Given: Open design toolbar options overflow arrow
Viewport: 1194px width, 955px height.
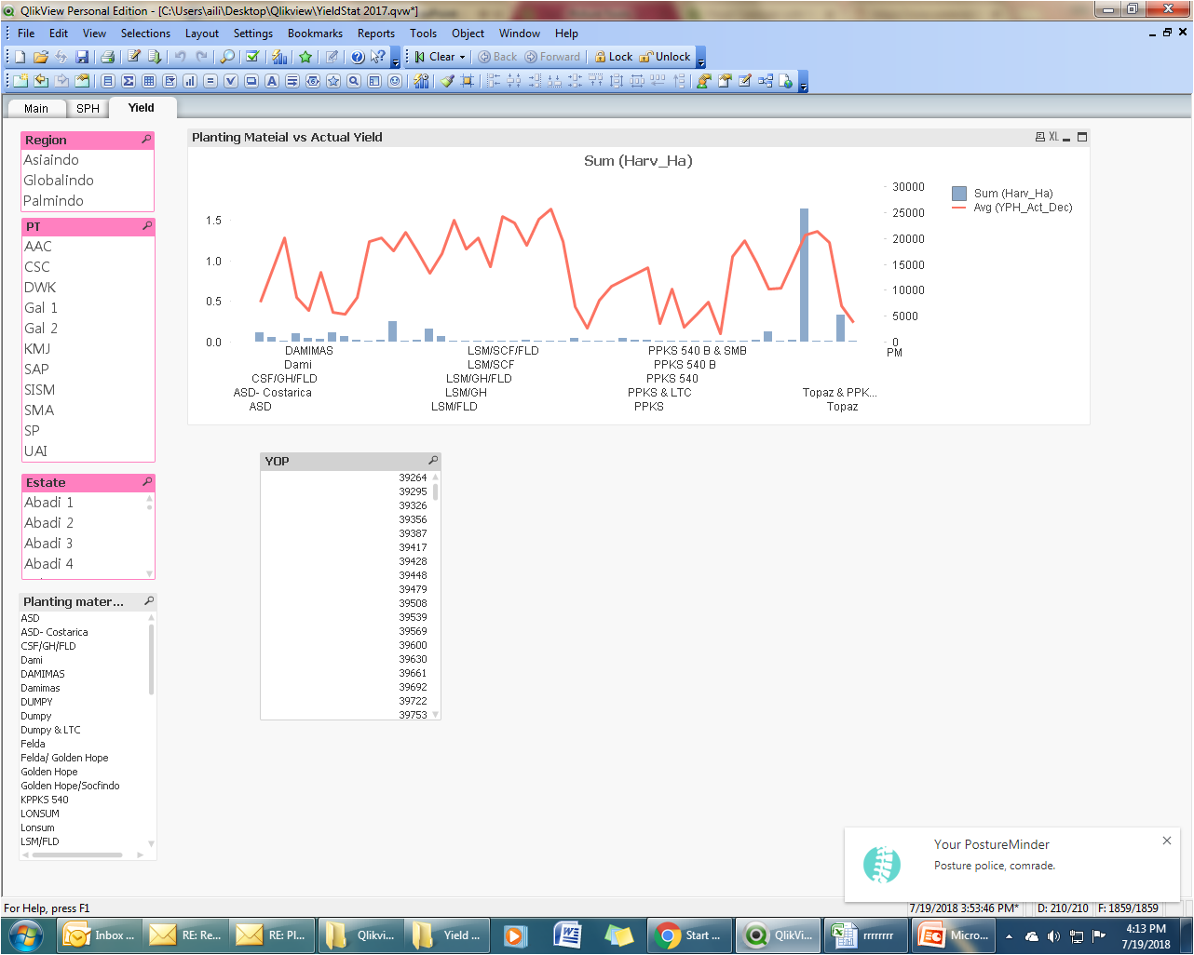Looking at the screenshot, I should [x=803, y=82].
